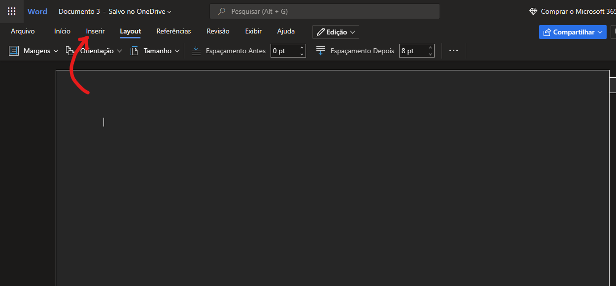This screenshot has width=616, height=286.
Task: Open the Revisão tab
Action: tap(218, 31)
